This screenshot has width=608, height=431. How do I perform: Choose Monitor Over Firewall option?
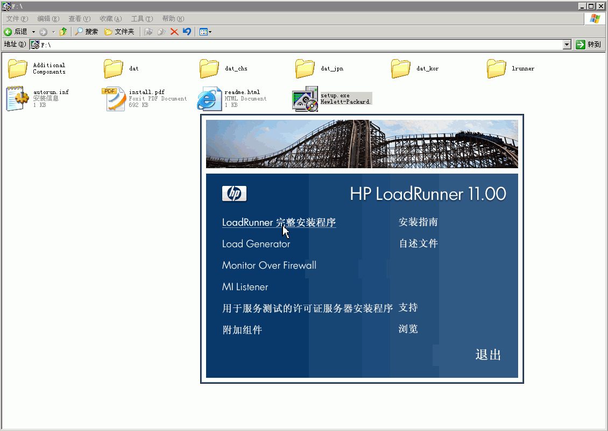pyautogui.click(x=269, y=265)
